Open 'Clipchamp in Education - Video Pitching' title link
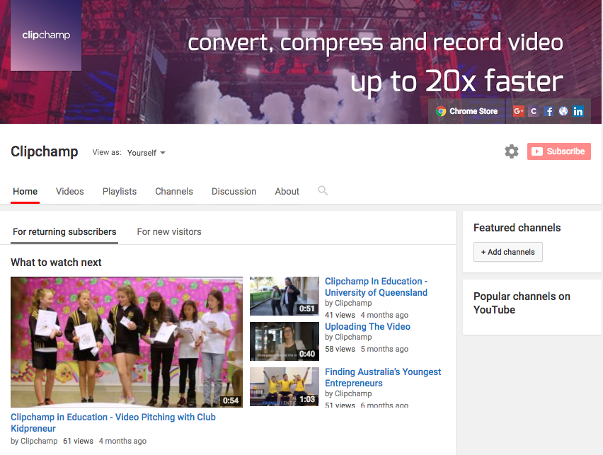This screenshot has width=603, height=455. (x=113, y=422)
